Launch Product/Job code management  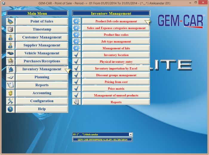point(116,21)
